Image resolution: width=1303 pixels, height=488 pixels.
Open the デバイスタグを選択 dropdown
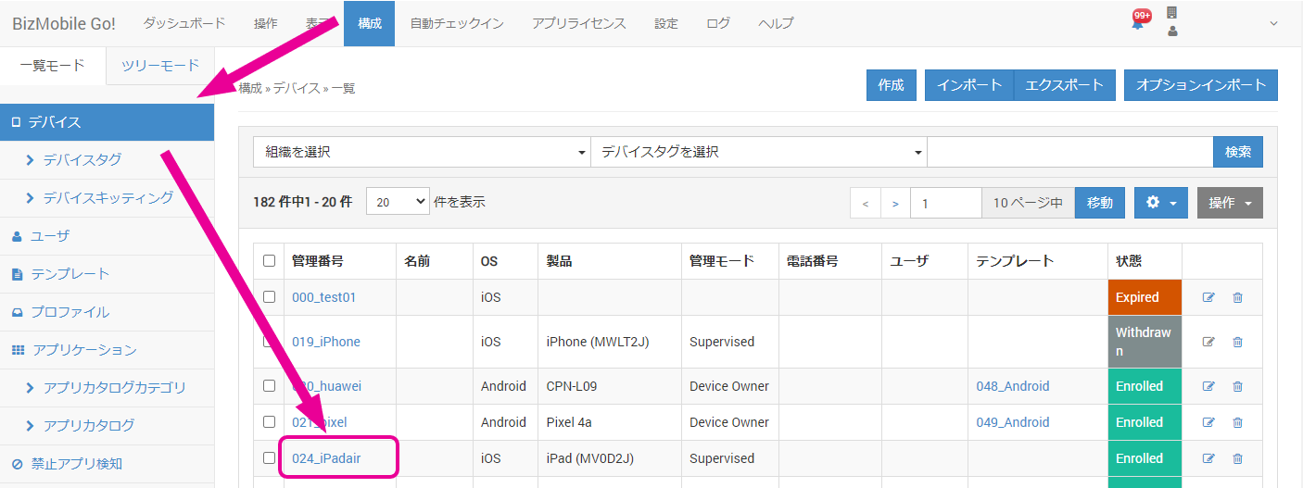759,152
